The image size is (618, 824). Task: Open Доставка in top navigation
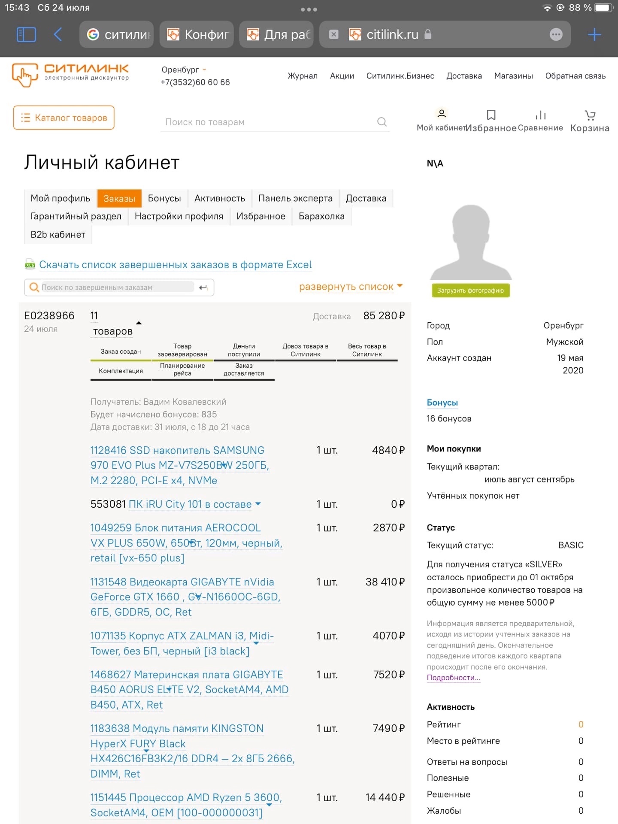pyautogui.click(x=464, y=76)
